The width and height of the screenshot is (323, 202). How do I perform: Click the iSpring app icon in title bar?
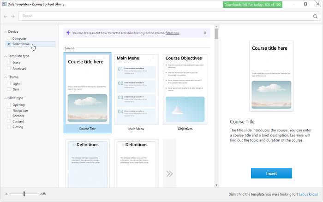(4, 4)
